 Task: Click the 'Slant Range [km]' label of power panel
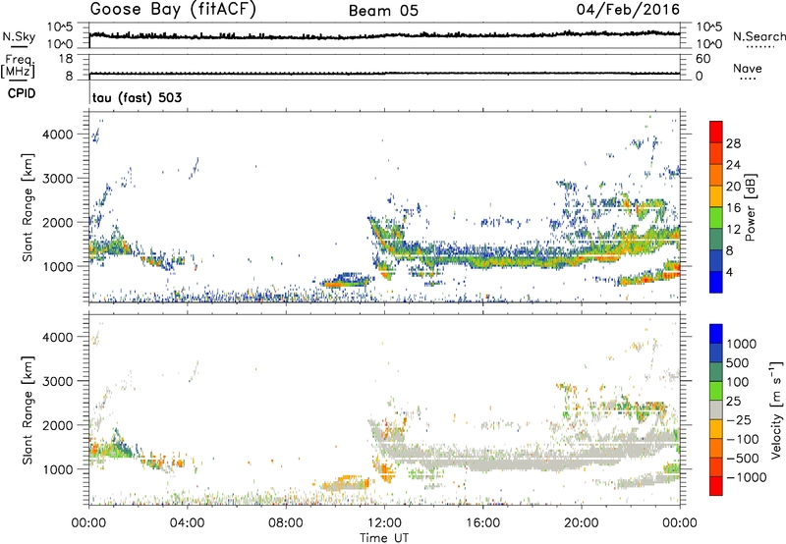coord(28,207)
